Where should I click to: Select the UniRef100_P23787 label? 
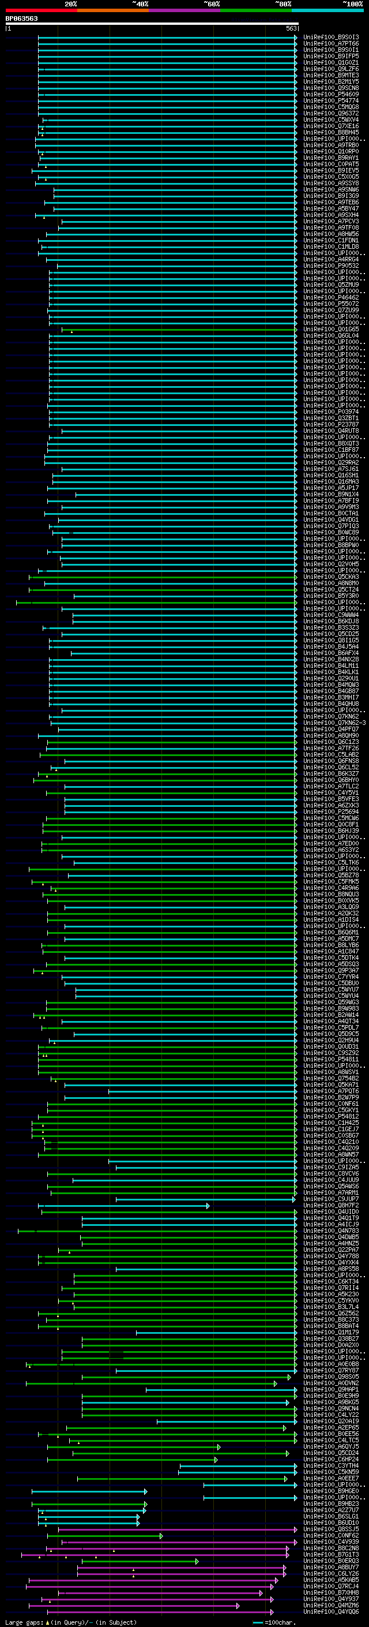click(x=330, y=424)
